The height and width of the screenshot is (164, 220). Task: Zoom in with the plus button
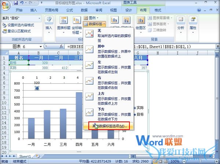[217, 161]
